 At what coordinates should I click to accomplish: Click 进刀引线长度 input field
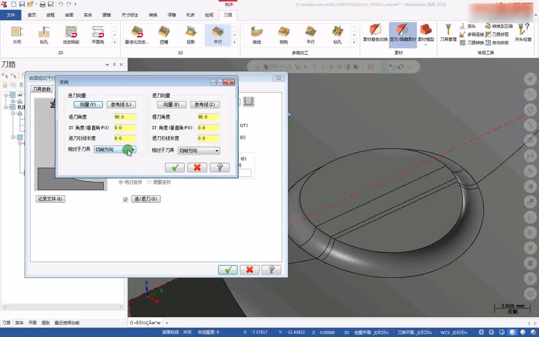(x=125, y=138)
